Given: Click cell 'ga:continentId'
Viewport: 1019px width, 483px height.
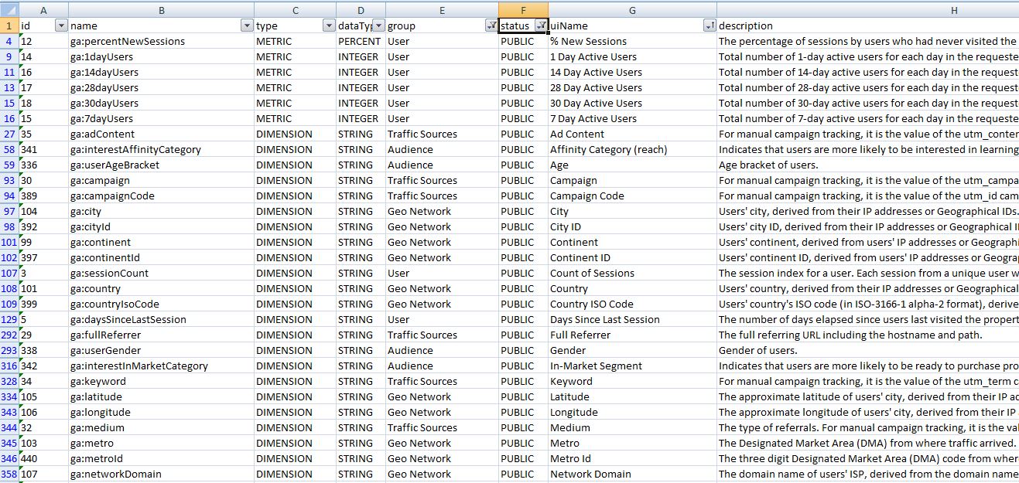Looking at the screenshot, I should click(161, 257).
